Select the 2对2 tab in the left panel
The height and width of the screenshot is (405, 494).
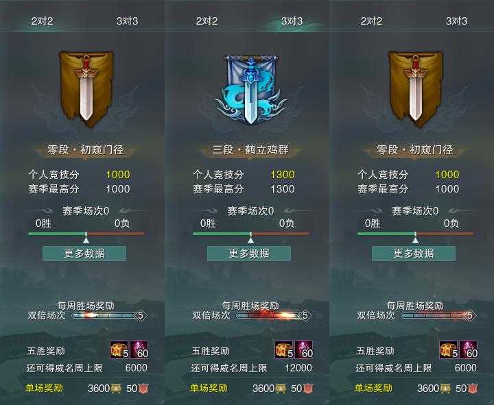pyautogui.click(x=43, y=21)
